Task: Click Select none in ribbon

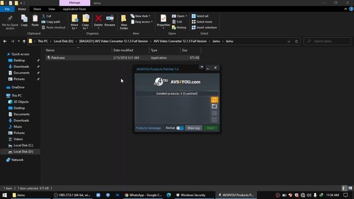Action: point(202,22)
